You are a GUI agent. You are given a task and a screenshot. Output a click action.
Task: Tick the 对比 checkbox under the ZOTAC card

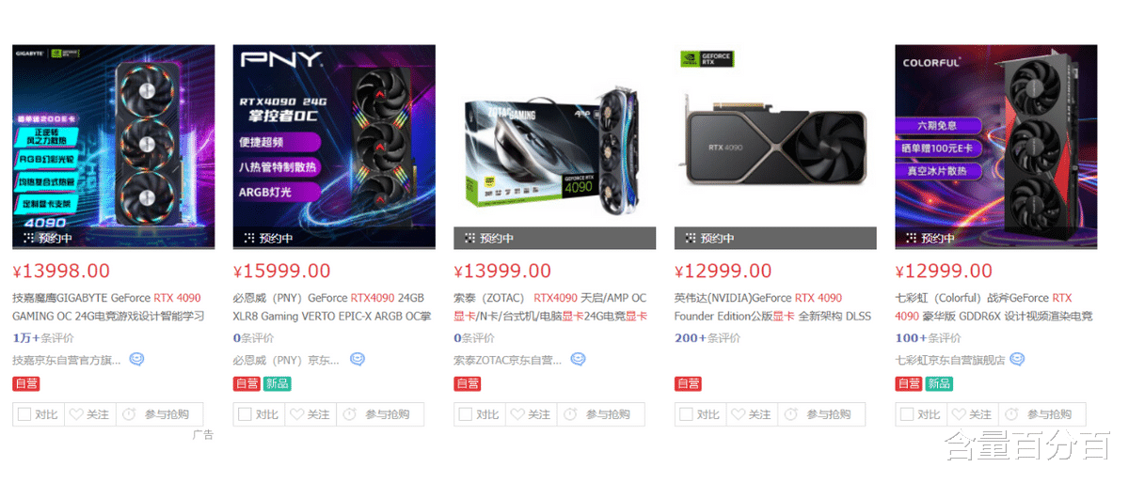pyautogui.click(x=466, y=414)
